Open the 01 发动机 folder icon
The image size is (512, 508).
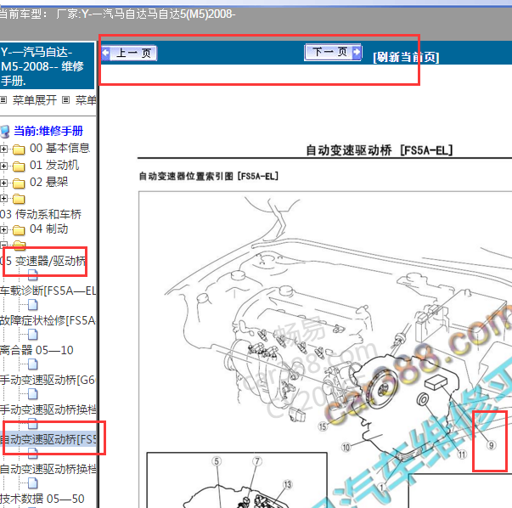[19, 167]
